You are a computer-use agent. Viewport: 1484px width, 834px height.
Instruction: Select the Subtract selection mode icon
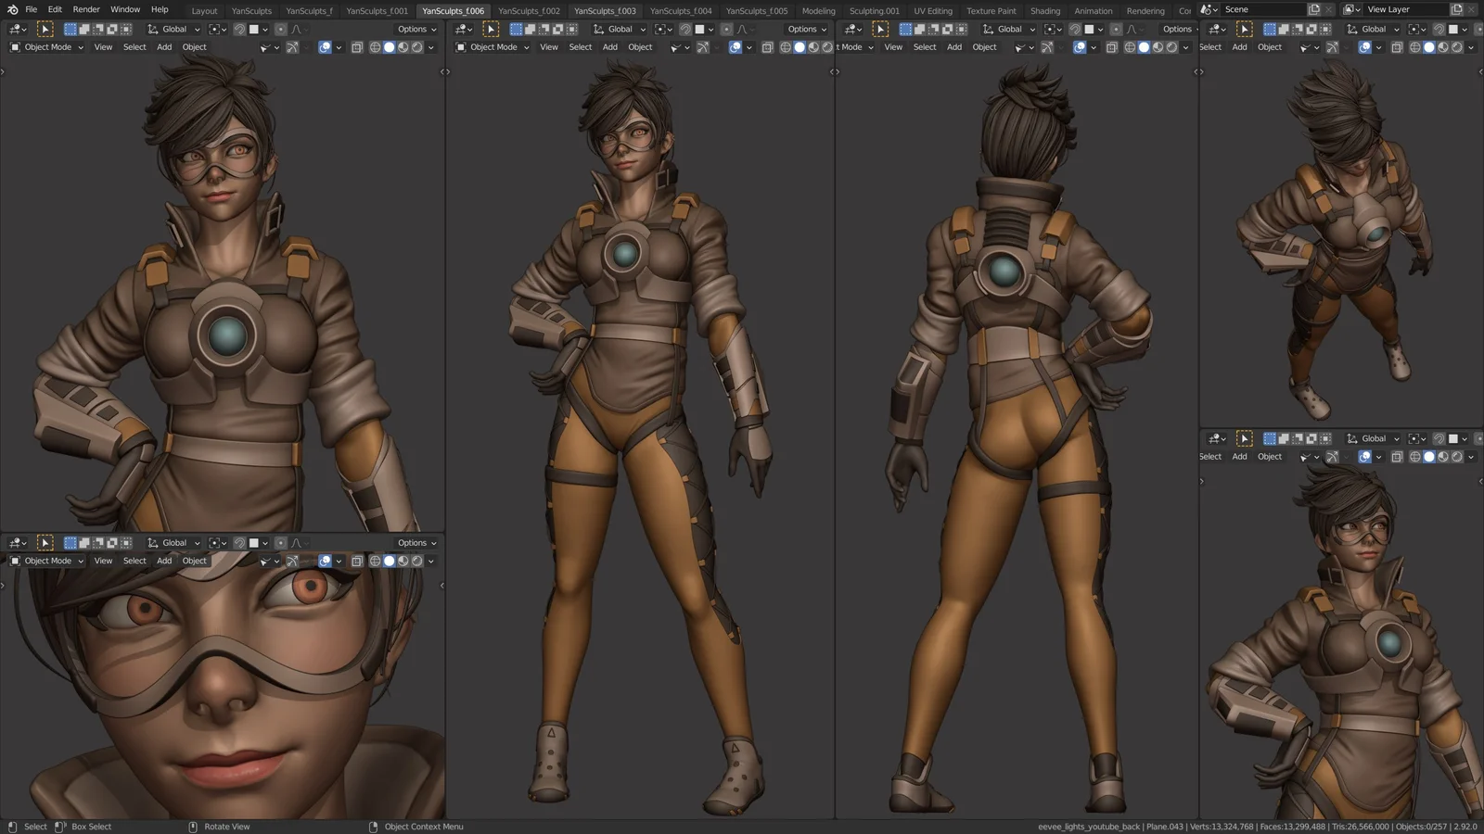pos(98,29)
